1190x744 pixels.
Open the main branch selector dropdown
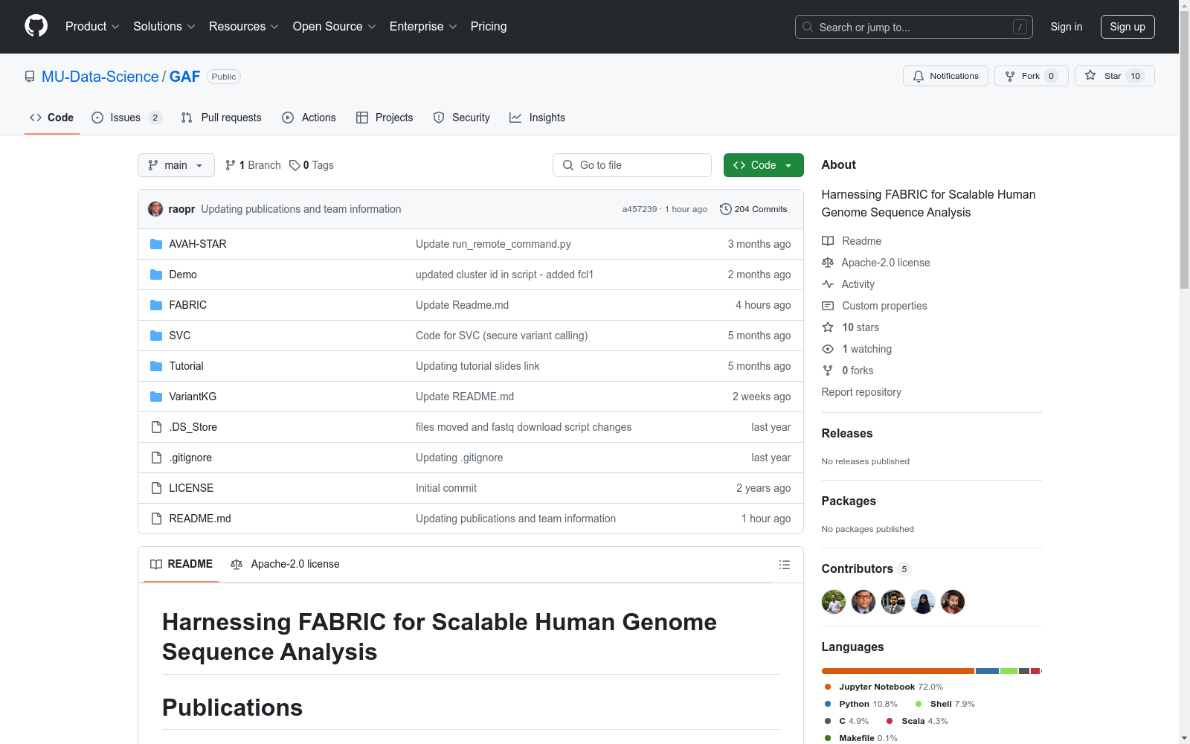click(176, 165)
